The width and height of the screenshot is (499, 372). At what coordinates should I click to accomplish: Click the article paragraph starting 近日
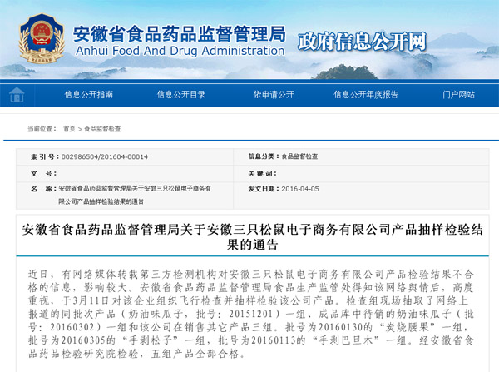(251, 314)
